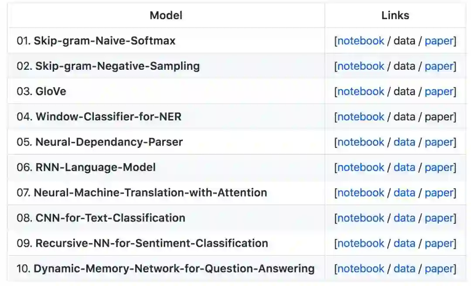Open notebook for Neural-Machine-Translation-with-Attention
Screen dimensions: 471x286
point(361,193)
